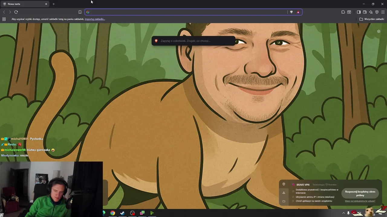Open Brave Shields lion icon in address bar

click(291, 12)
